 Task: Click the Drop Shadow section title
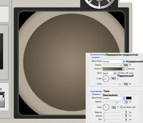(x=96, y=91)
